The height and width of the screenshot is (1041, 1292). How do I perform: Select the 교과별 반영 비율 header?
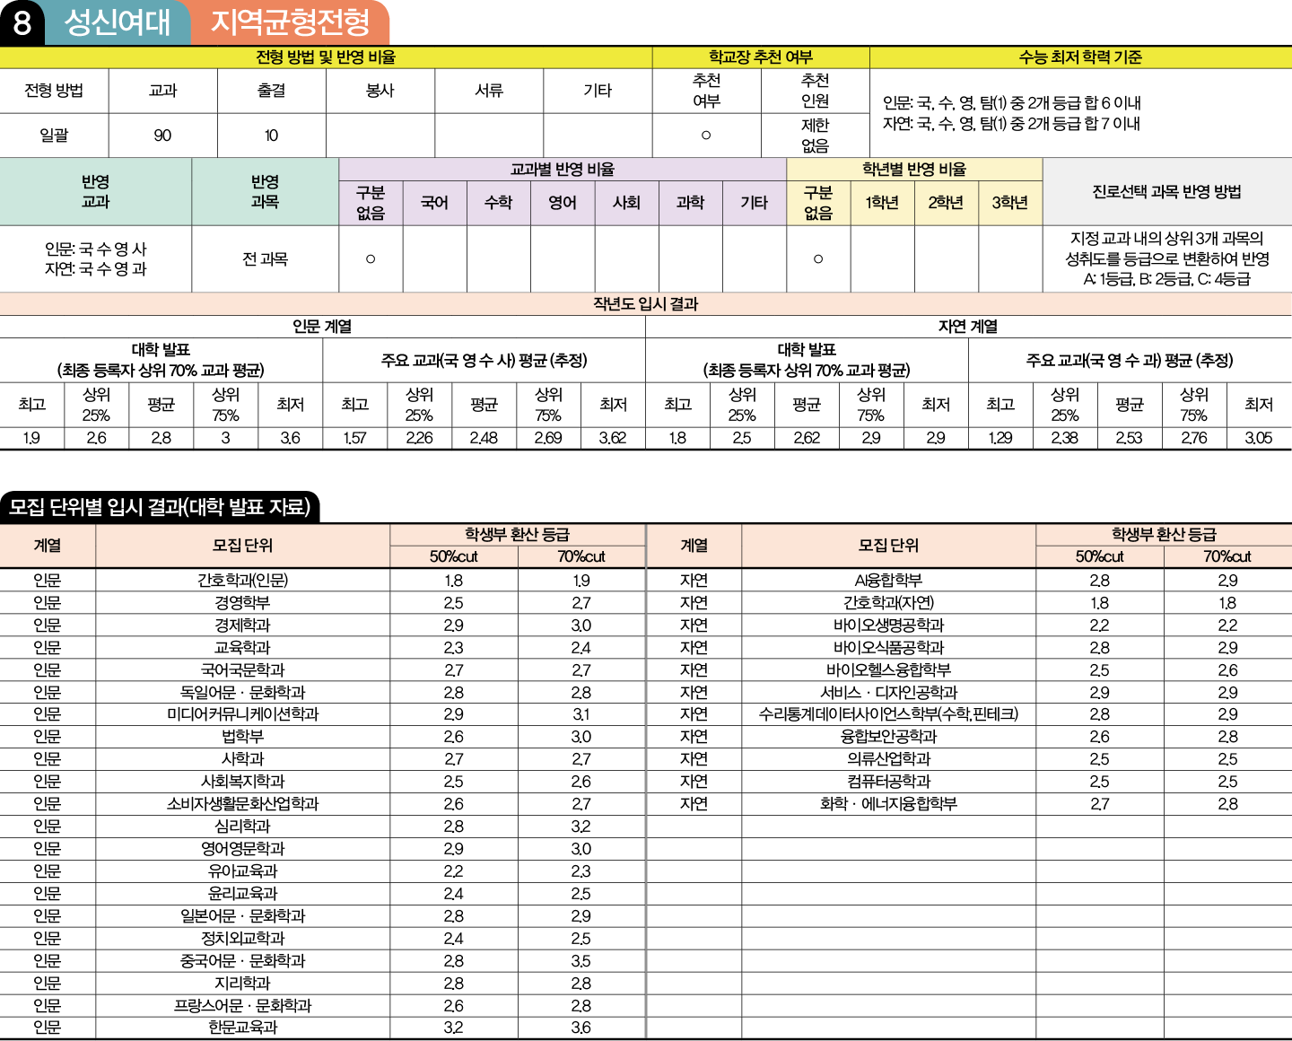coord(563,170)
